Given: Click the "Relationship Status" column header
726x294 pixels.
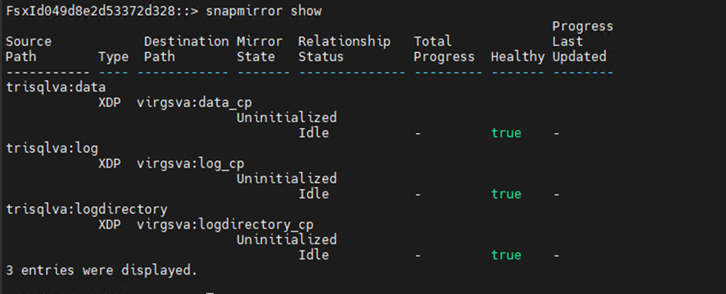Looking at the screenshot, I should [x=344, y=49].
